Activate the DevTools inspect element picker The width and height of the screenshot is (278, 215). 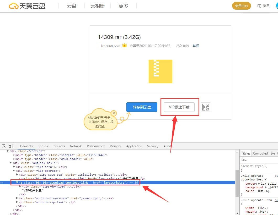click(4, 146)
